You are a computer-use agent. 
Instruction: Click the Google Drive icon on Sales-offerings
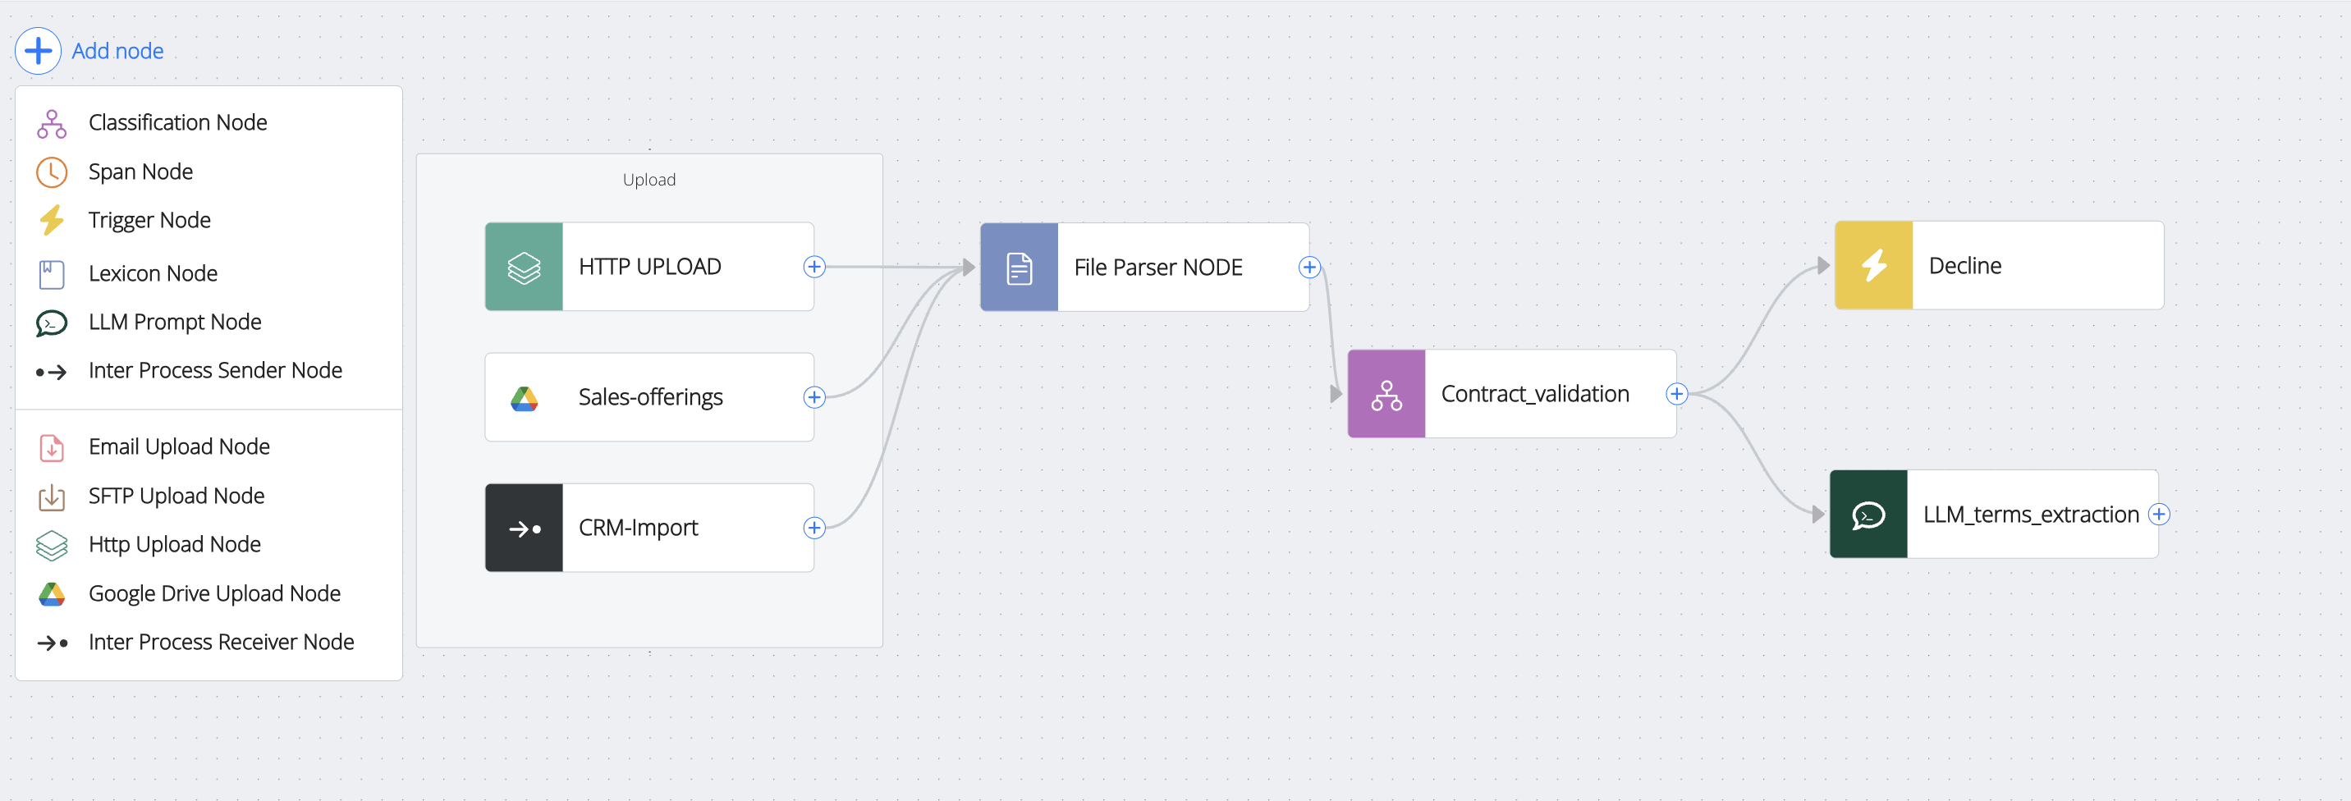pyautogui.click(x=524, y=398)
